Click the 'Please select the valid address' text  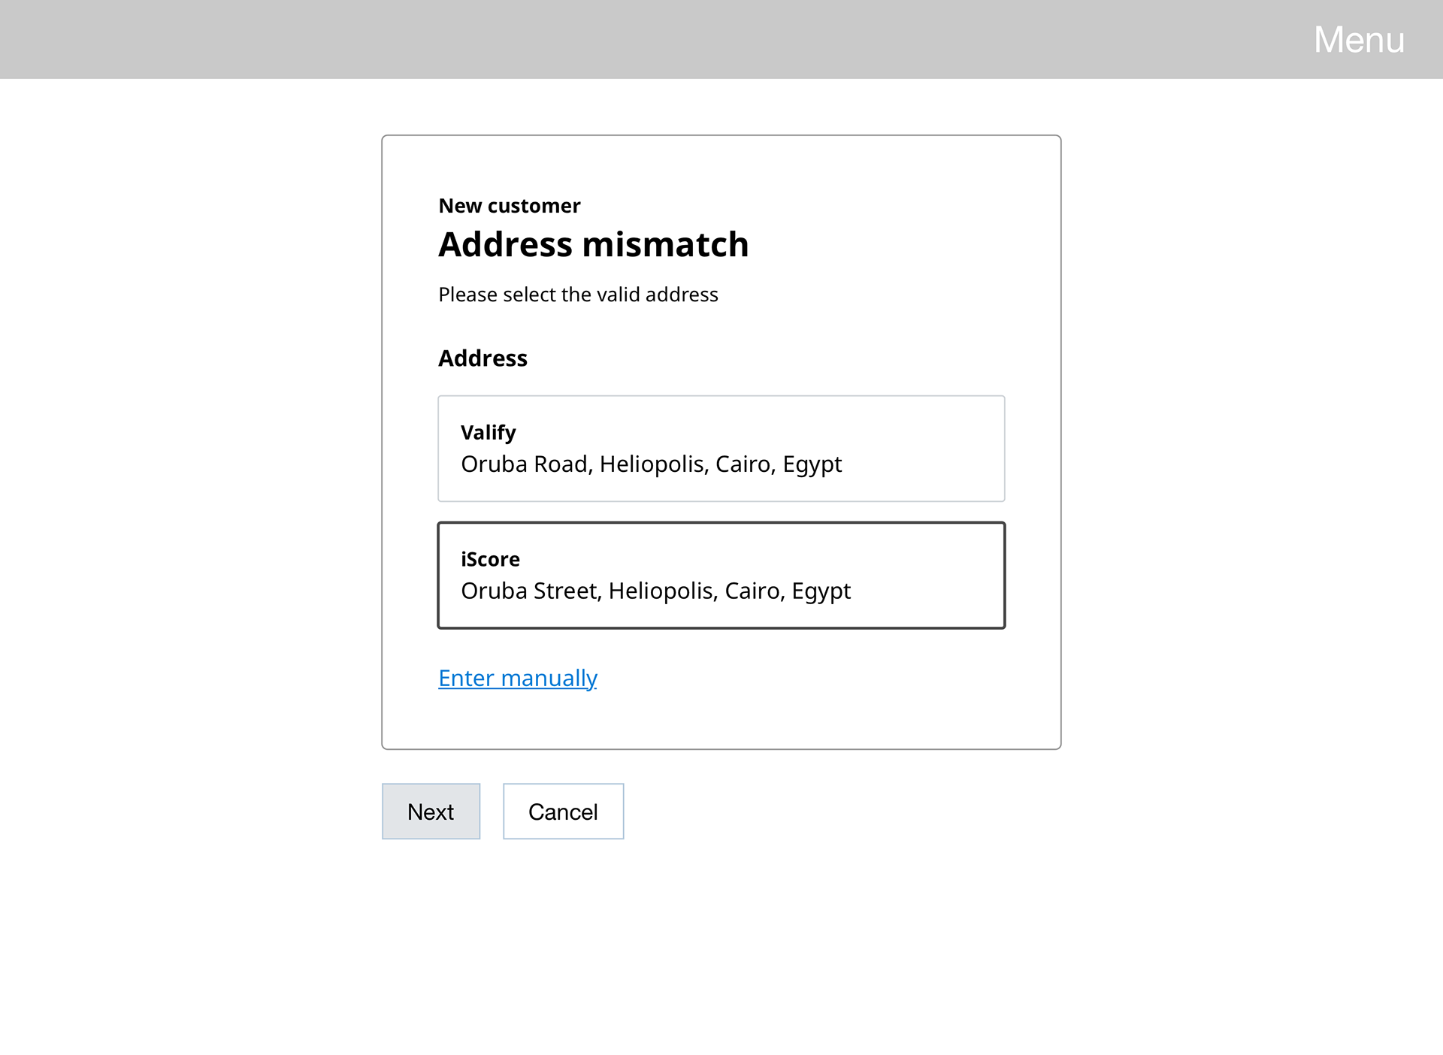(x=578, y=295)
